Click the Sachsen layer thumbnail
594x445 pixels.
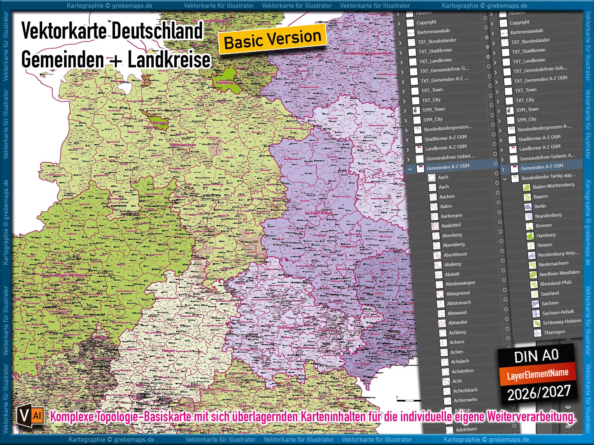(535, 304)
